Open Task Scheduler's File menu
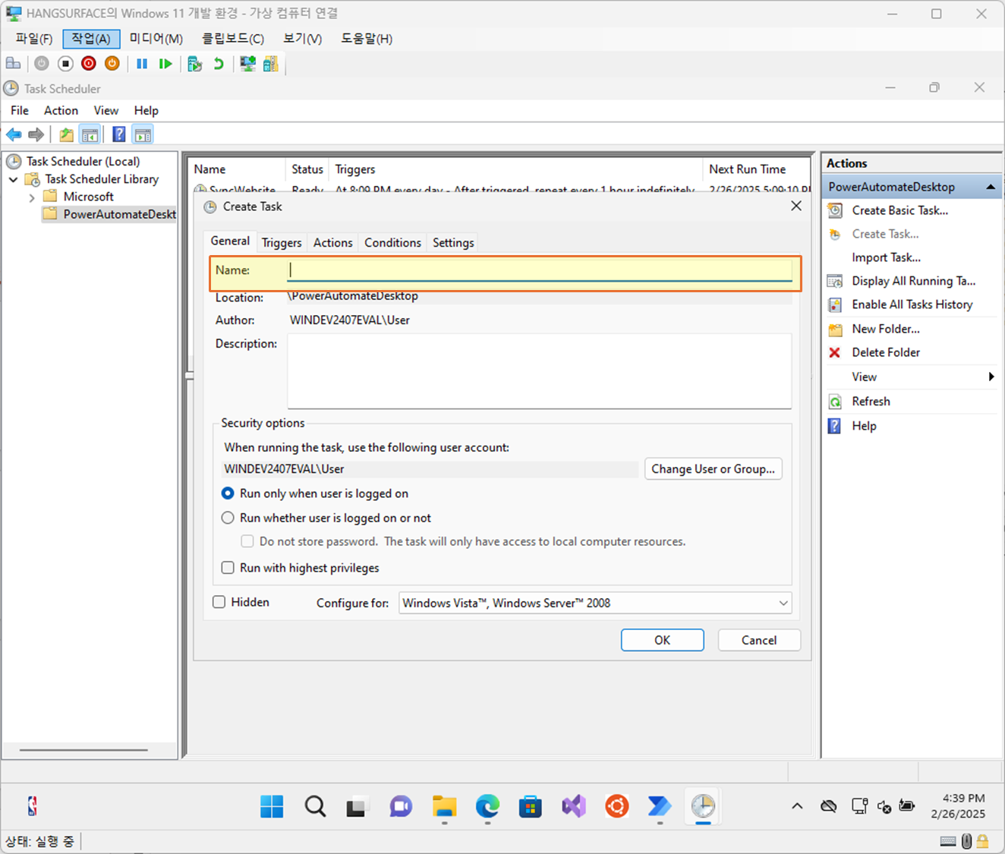 [x=20, y=111]
